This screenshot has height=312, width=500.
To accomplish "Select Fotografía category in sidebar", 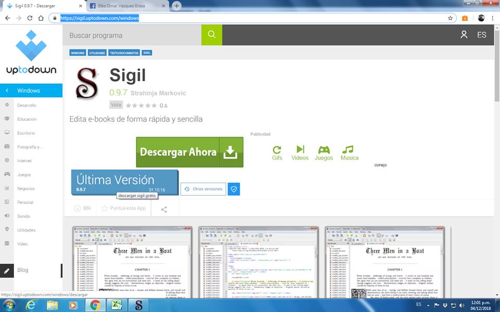I will coord(30,147).
